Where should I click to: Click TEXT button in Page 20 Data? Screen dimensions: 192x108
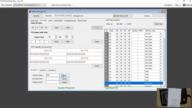click(57, 28)
